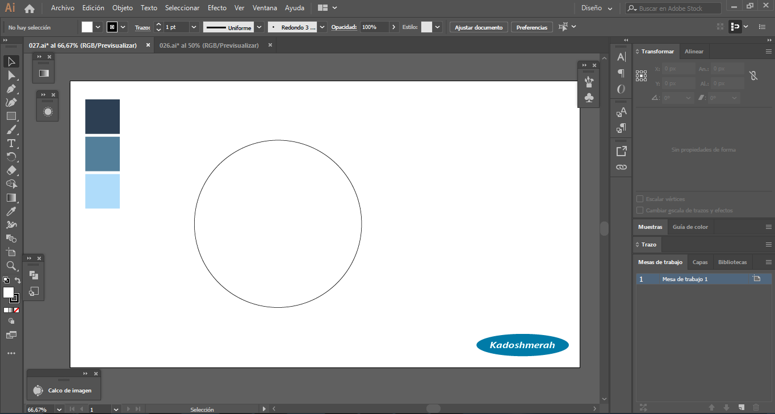This screenshot has width=775, height=414.
Task: Select the Zoom magnifier tool
Action: coord(11,266)
